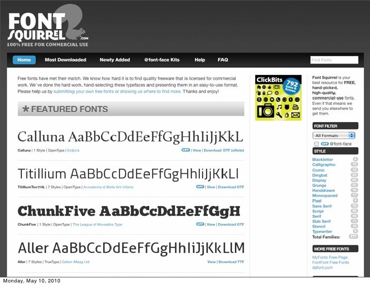Open The League of Moveable Type link
This screenshot has width=370, height=286.
coord(97,224)
